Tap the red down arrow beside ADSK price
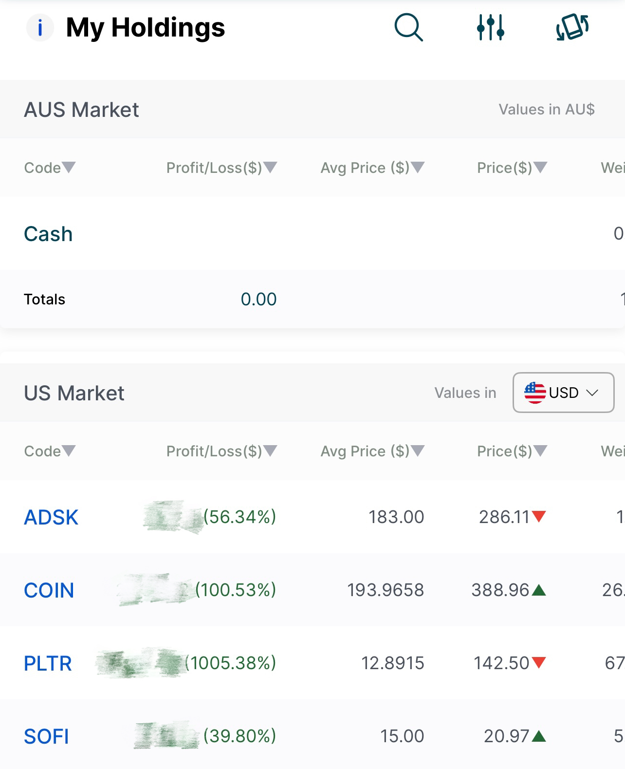Viewport: 625px width, 769px height. coord(539,516)
